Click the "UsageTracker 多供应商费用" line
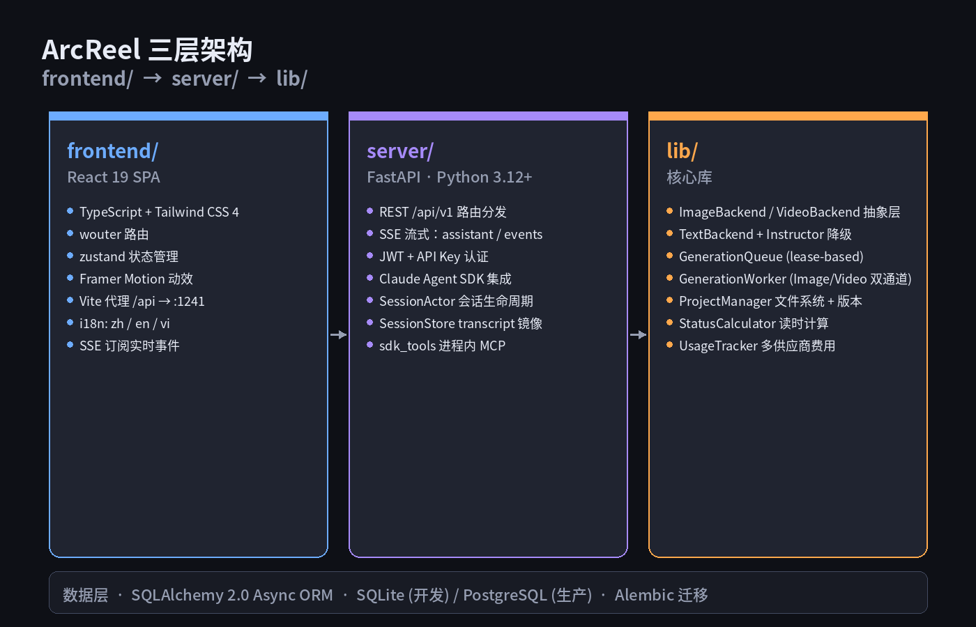 click(757, 346)
